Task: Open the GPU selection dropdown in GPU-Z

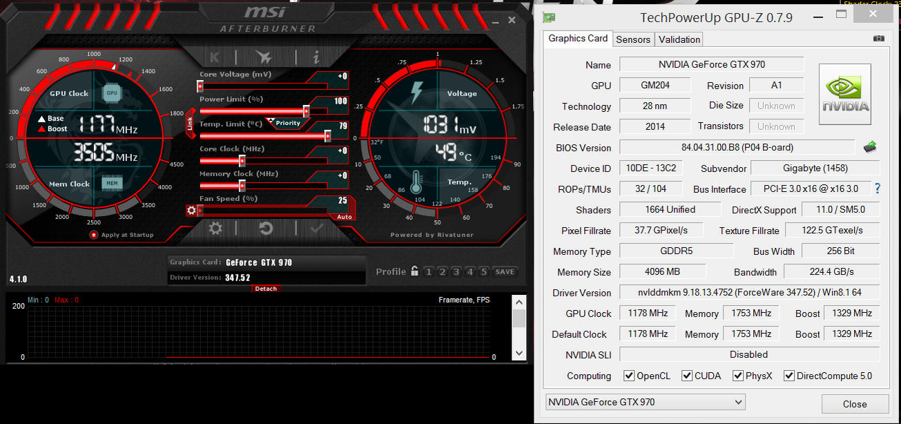Action: [x=646, y=402]
